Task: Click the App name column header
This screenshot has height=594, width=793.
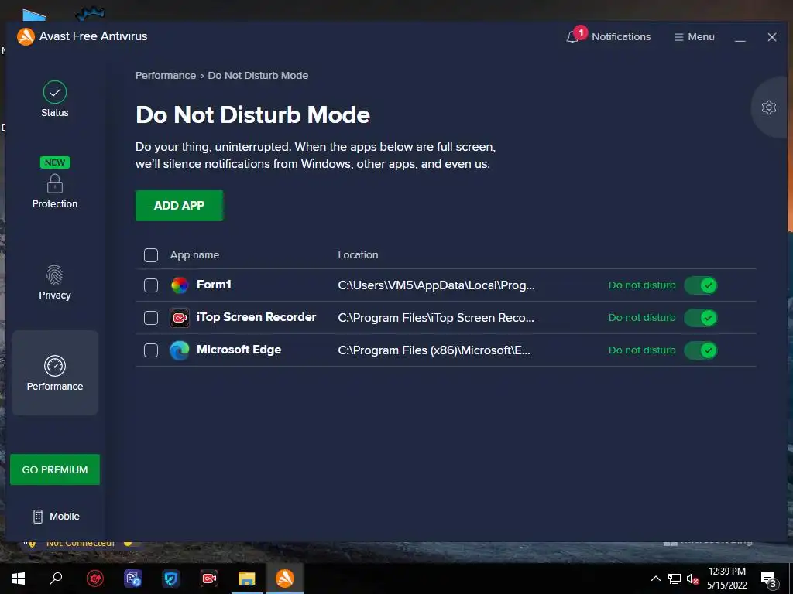Action: point(194,255)
